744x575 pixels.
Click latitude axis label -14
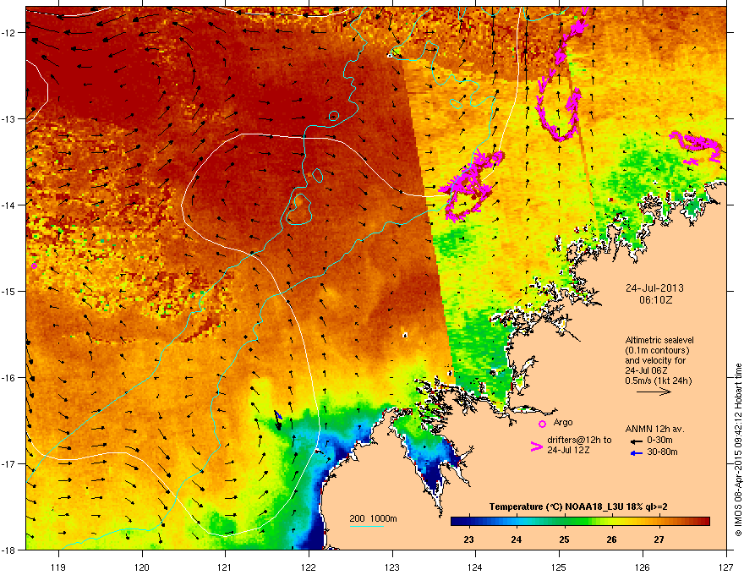pyautogui.click(x=8, y=205)
